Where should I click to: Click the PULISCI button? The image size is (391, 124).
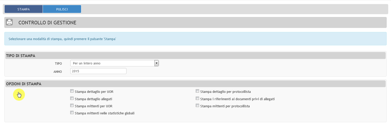(62, 9)
